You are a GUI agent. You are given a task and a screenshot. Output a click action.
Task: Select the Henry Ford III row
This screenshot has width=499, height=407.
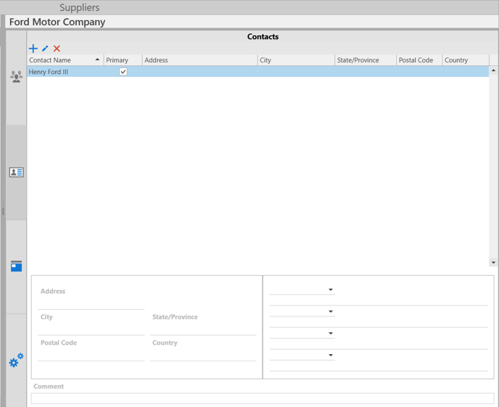pyautogui.click(x=258, y=72)
